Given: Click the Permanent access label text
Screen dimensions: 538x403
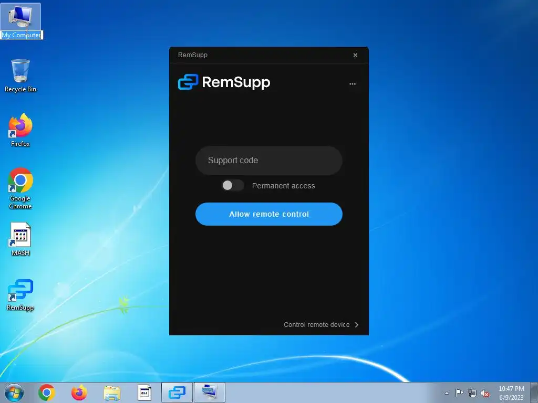Looking at the screenshot, I should [x=283, y=186].
